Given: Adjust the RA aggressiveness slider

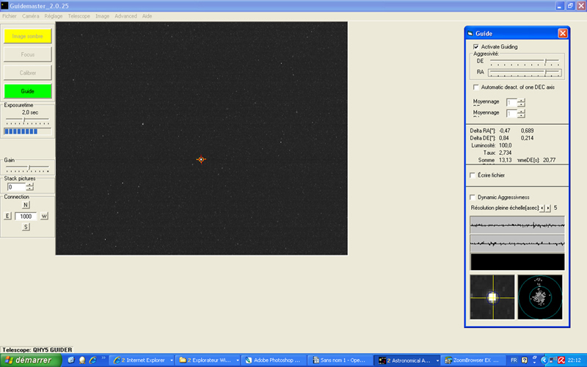Looking at the screenshot, I should (x=525, y=73).
